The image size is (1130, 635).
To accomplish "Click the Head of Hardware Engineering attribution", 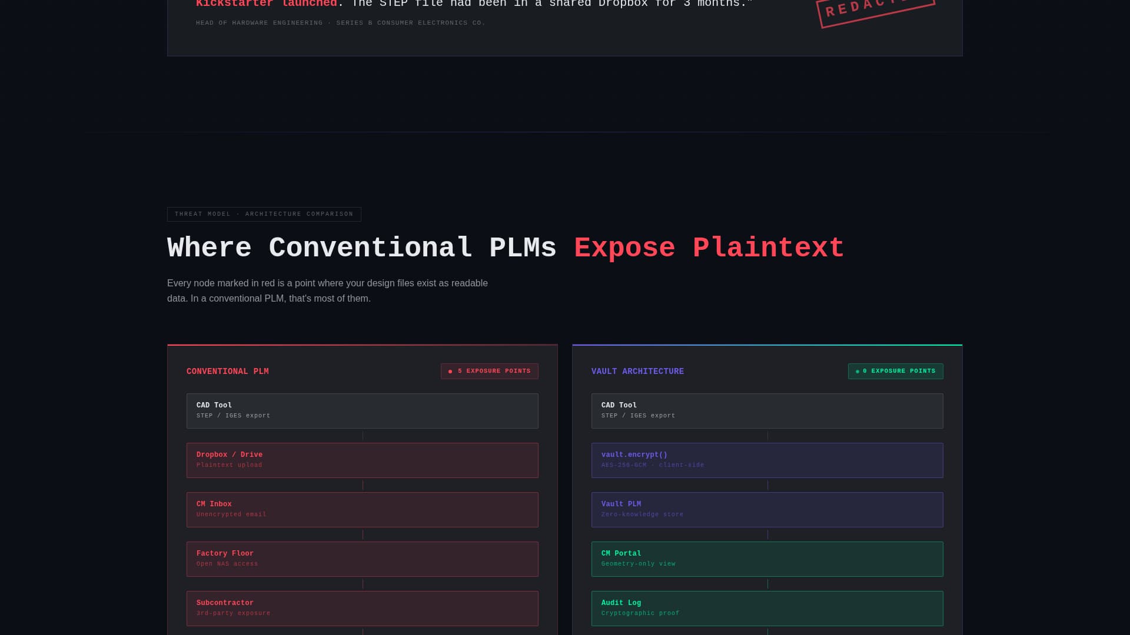I will (x=341, y=23).
